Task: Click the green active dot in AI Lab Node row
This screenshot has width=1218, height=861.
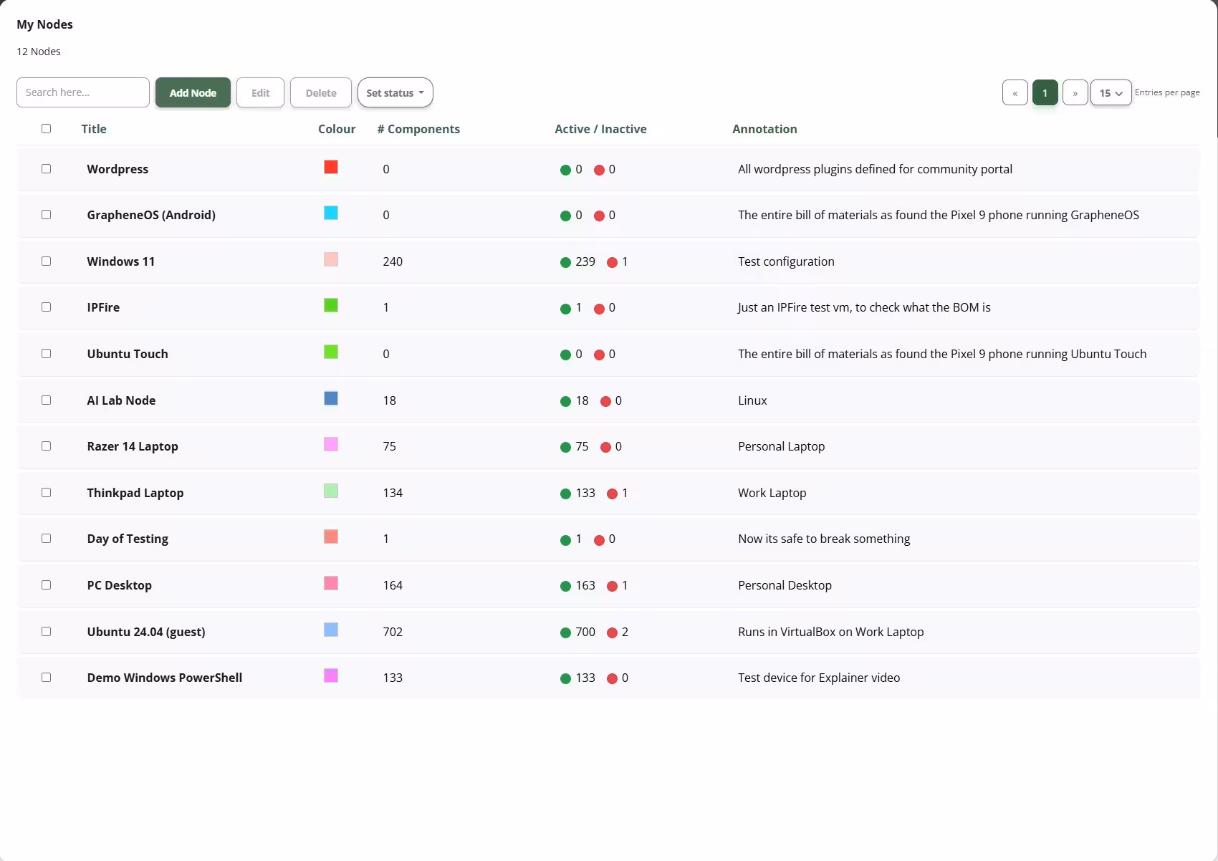Action: click(565, 401)
